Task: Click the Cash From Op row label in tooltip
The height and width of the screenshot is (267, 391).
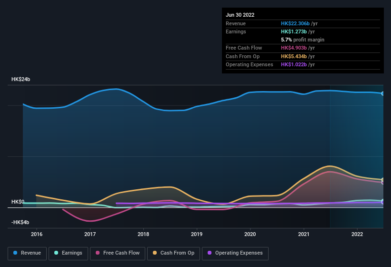Action: coord(242,56)
